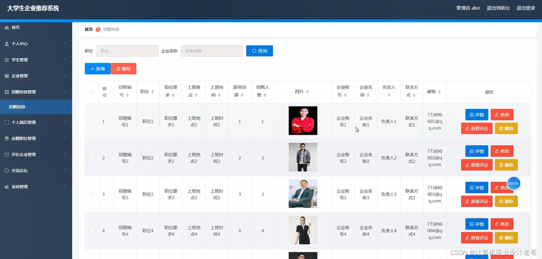This screenshot has height=259, width=542.
Task: Click the envelope icon beside 评价企业管理
Action: coord(7,154)
